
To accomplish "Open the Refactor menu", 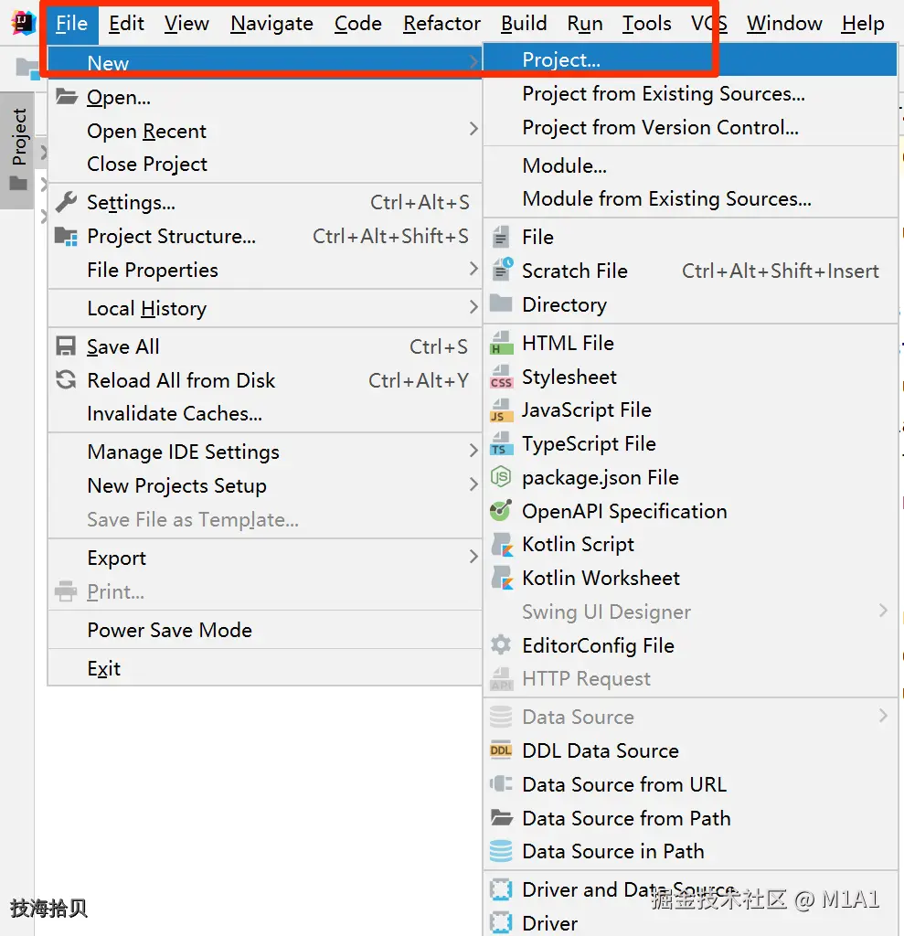I will point(441,23).
